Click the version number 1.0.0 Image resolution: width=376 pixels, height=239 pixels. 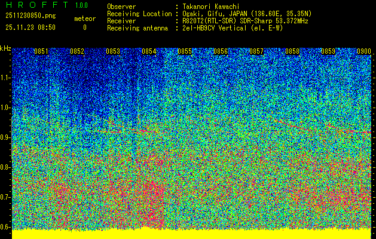click(81, 5)
